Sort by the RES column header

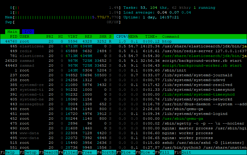click(88, 36)
